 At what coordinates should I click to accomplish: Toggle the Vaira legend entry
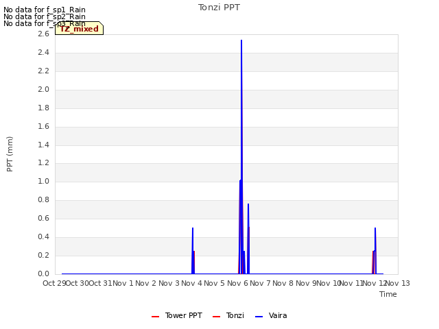[x=271, y=315]
